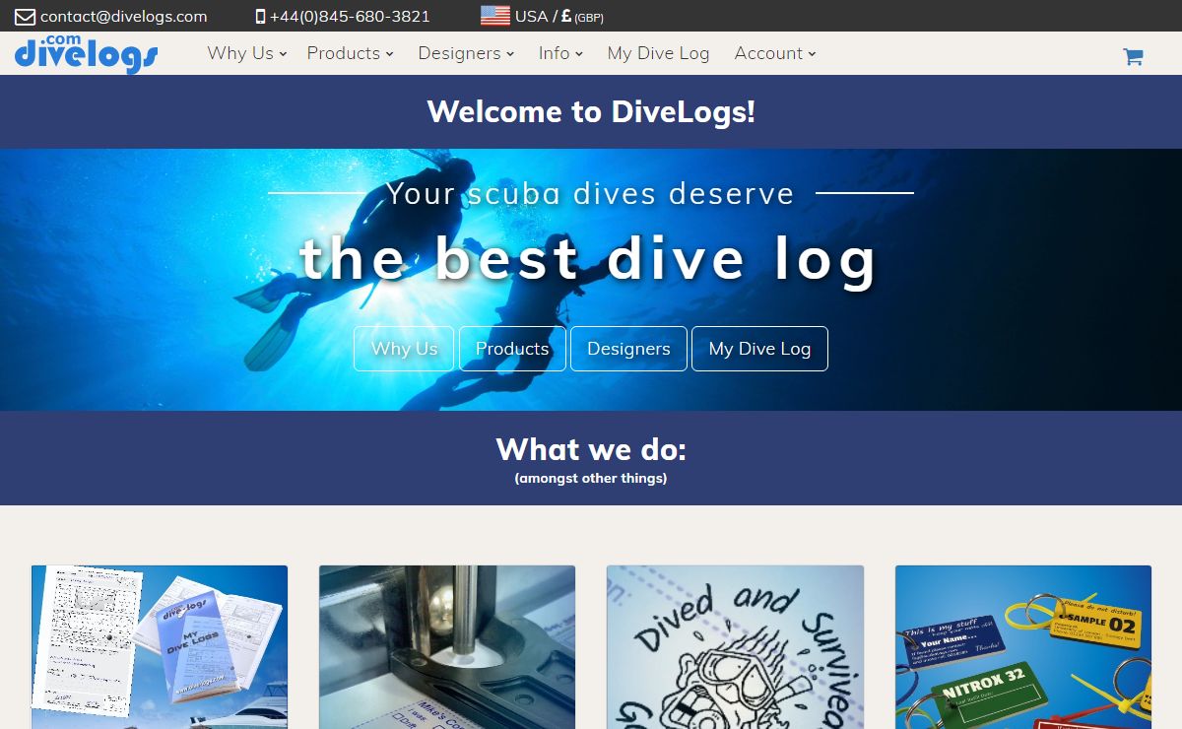This screenshot has height=729, width=1182.
Task: Click the Welcome to DiveLogs! heading
Action: click(x=591, y=111)
